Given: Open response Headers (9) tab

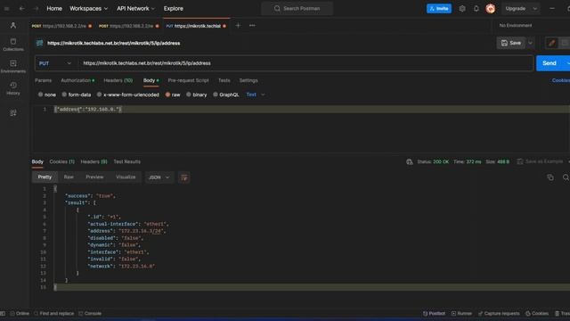Looking at the screenshot, I should coord(94,161).
